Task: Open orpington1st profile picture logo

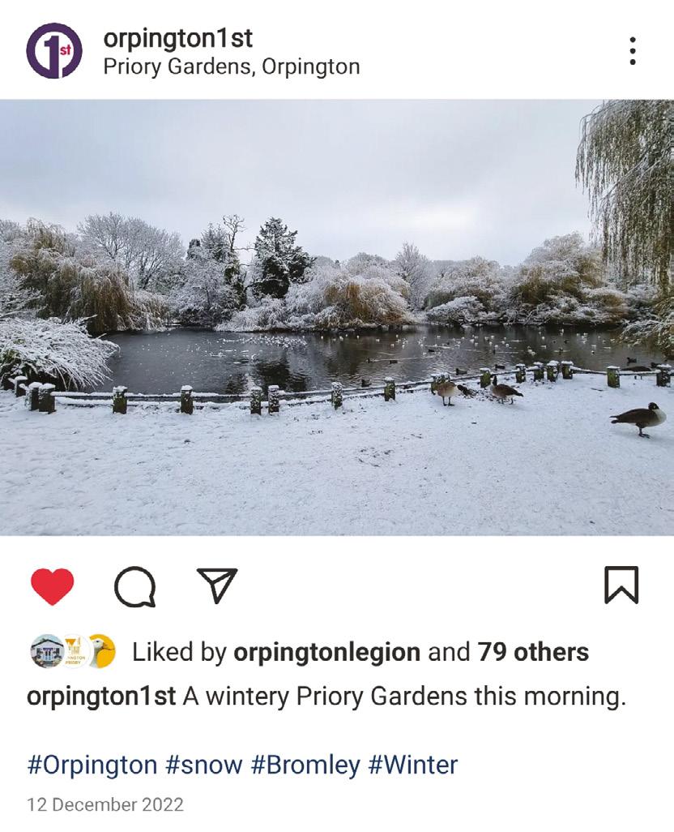Action: pos(54,50)
